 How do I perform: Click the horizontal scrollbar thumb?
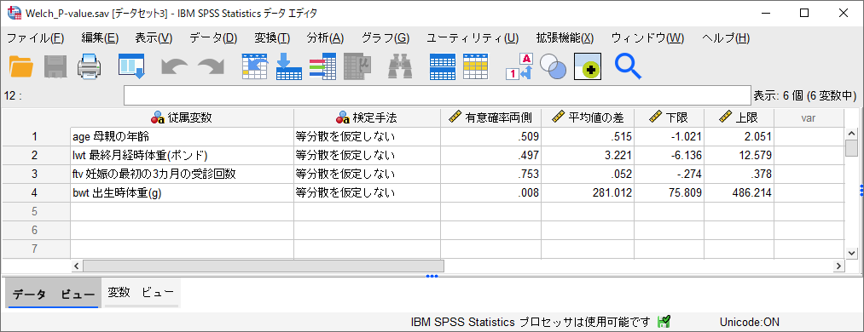[x=264, y=266]
